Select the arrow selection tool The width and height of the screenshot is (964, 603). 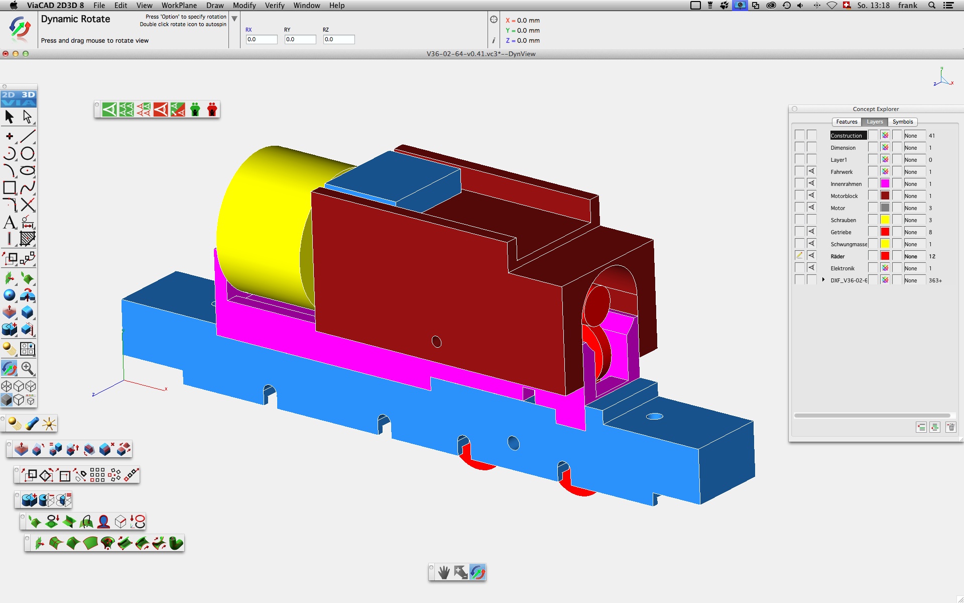pos(9,117)
